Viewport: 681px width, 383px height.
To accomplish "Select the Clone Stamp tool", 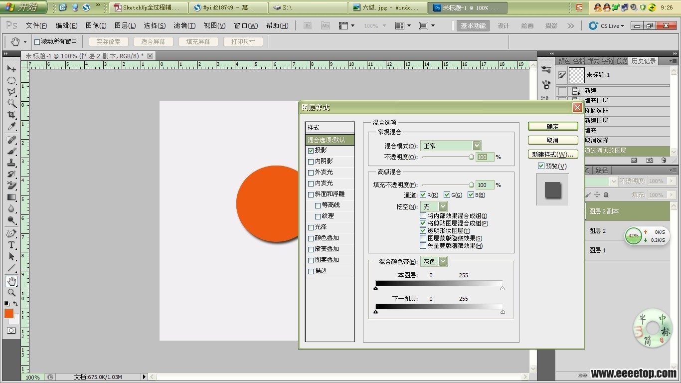I will coord(11,163).
